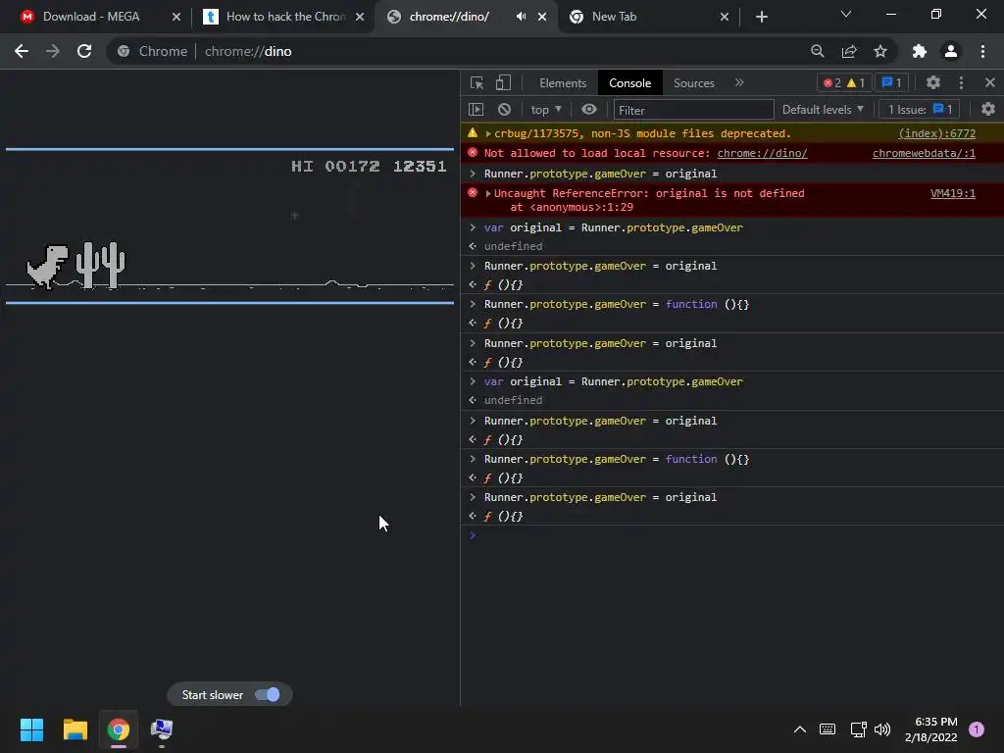Open console settings gear icon
The height and width of the screenshot is (753, 1004).
pos(988,110)
